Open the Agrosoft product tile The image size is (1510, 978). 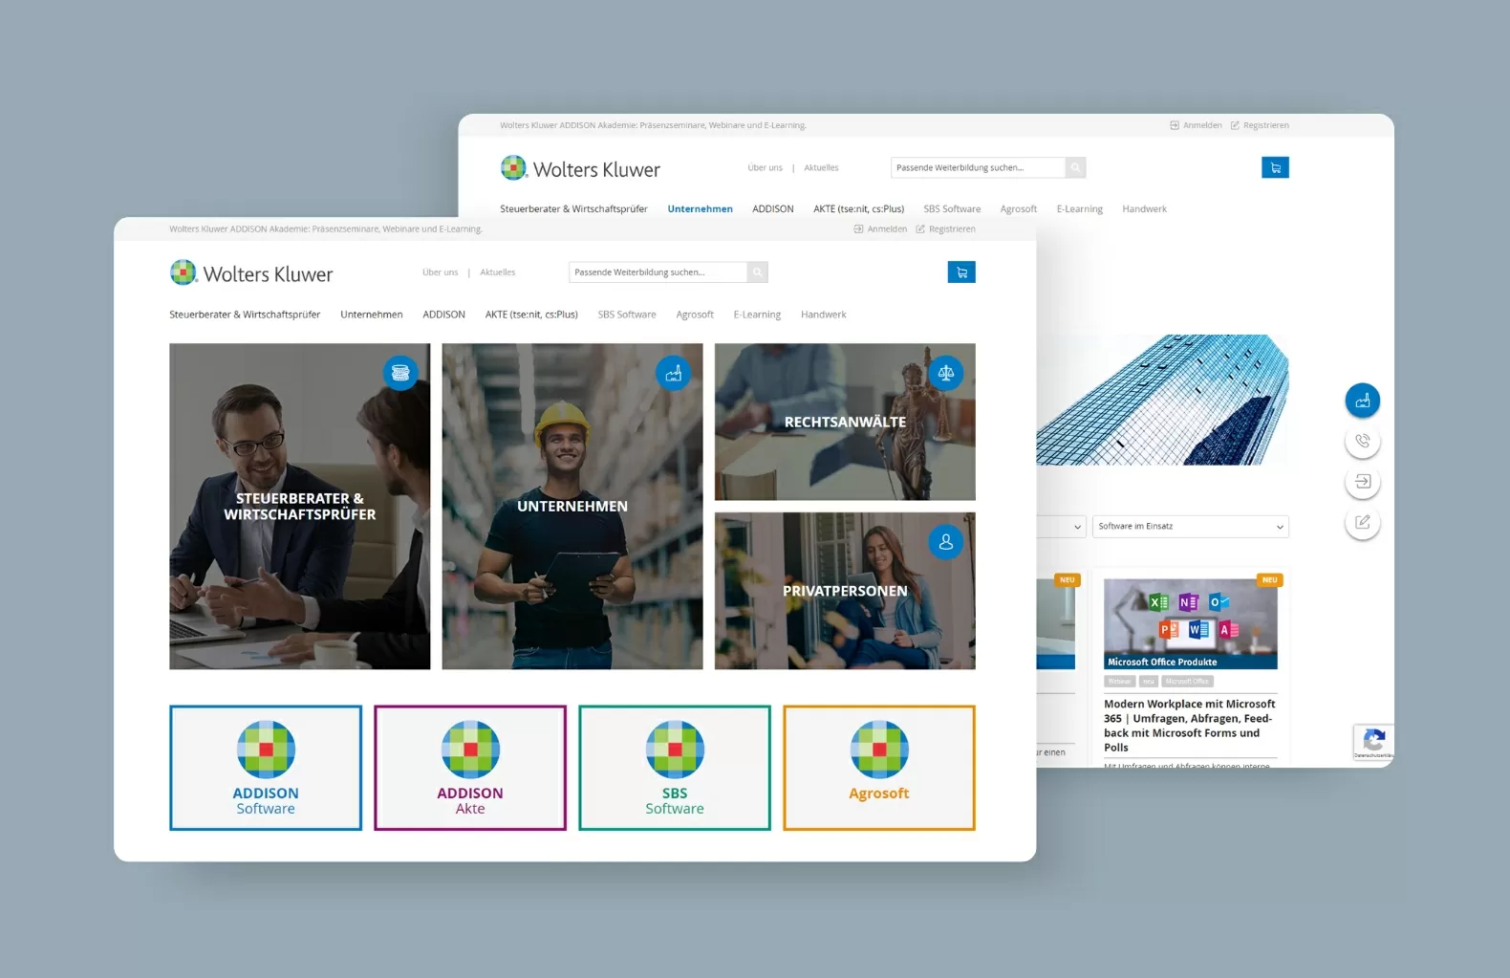tap(879, 768)
